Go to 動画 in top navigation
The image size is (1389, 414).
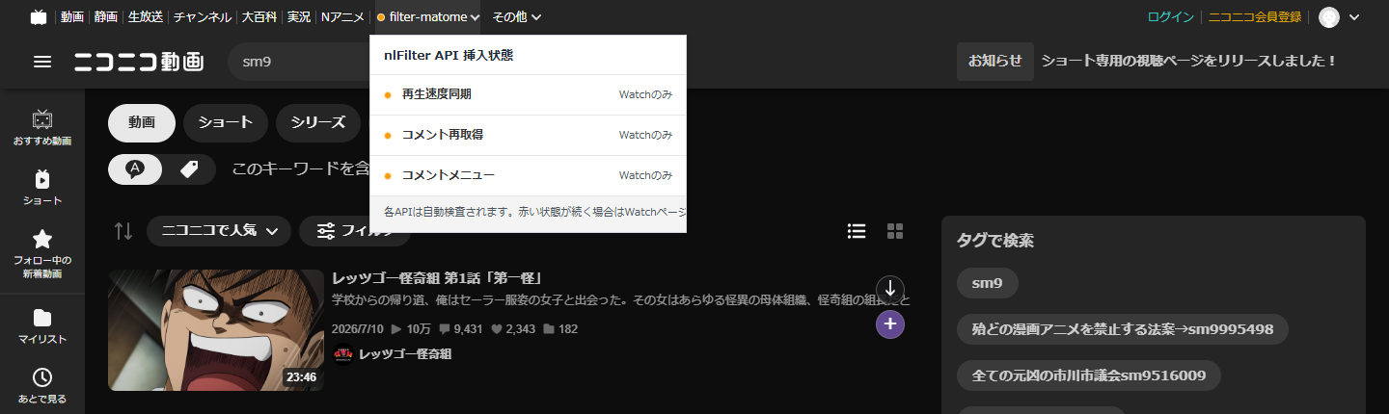(x=71, y=17)
